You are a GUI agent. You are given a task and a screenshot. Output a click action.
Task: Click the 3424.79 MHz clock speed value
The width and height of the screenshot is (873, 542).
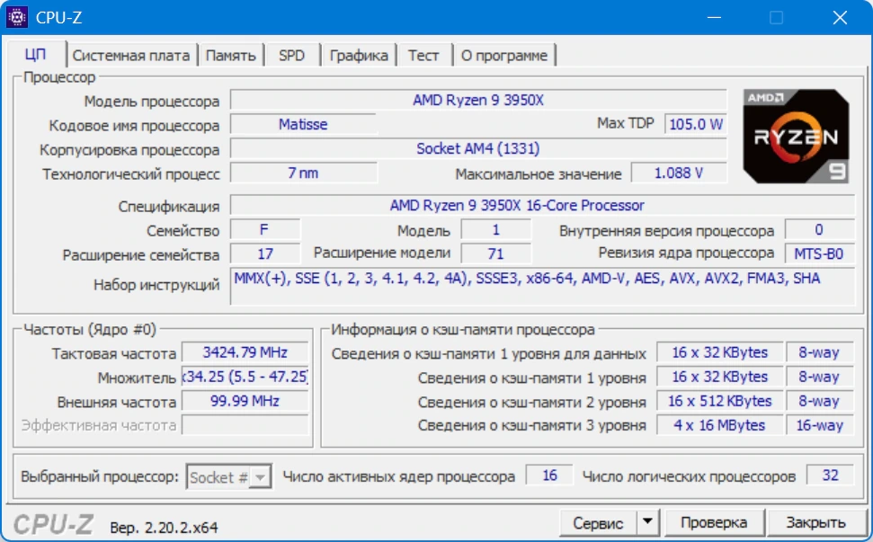click(245, 352)
